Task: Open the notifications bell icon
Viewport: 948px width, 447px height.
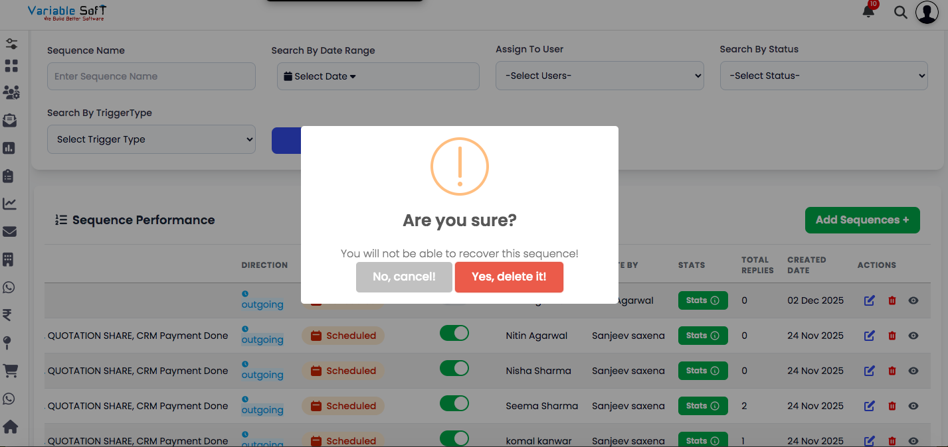Action: [x=868, y=11]
